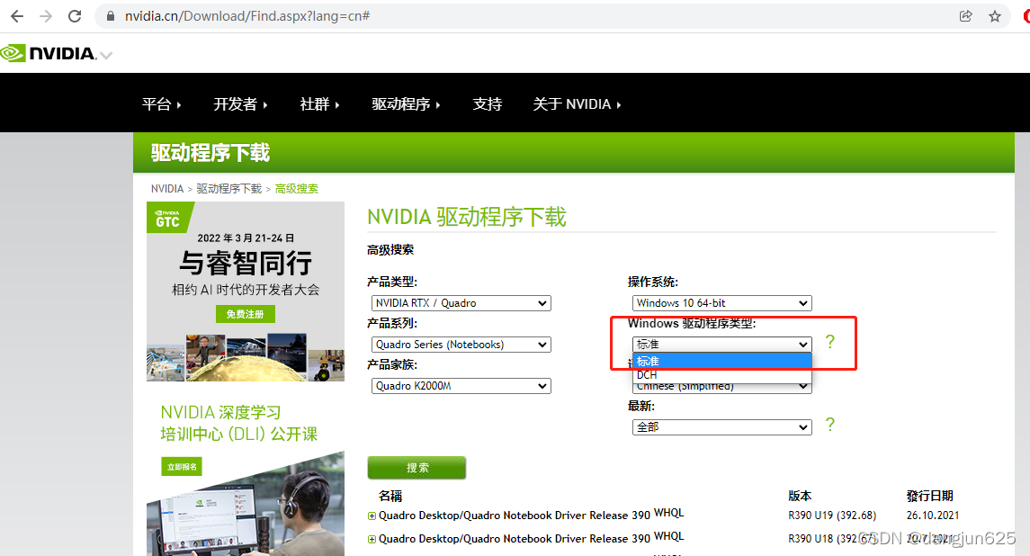Screen dimensions: 1030x556
Task: Open the 开发者 menu
Action: point(240,103)
